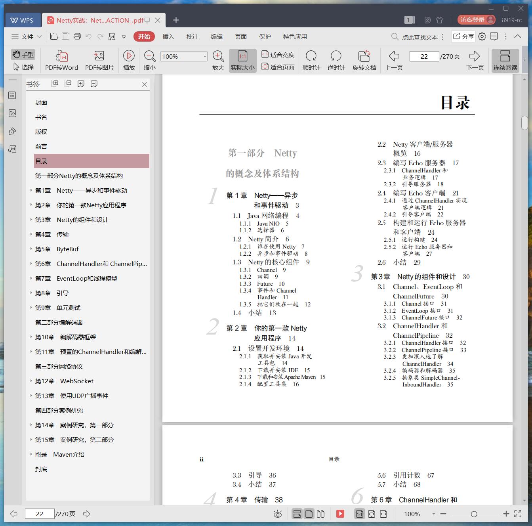Open the comment bubble icon near settings
This screenshot has height=526, width=532.
coord(494,36)
